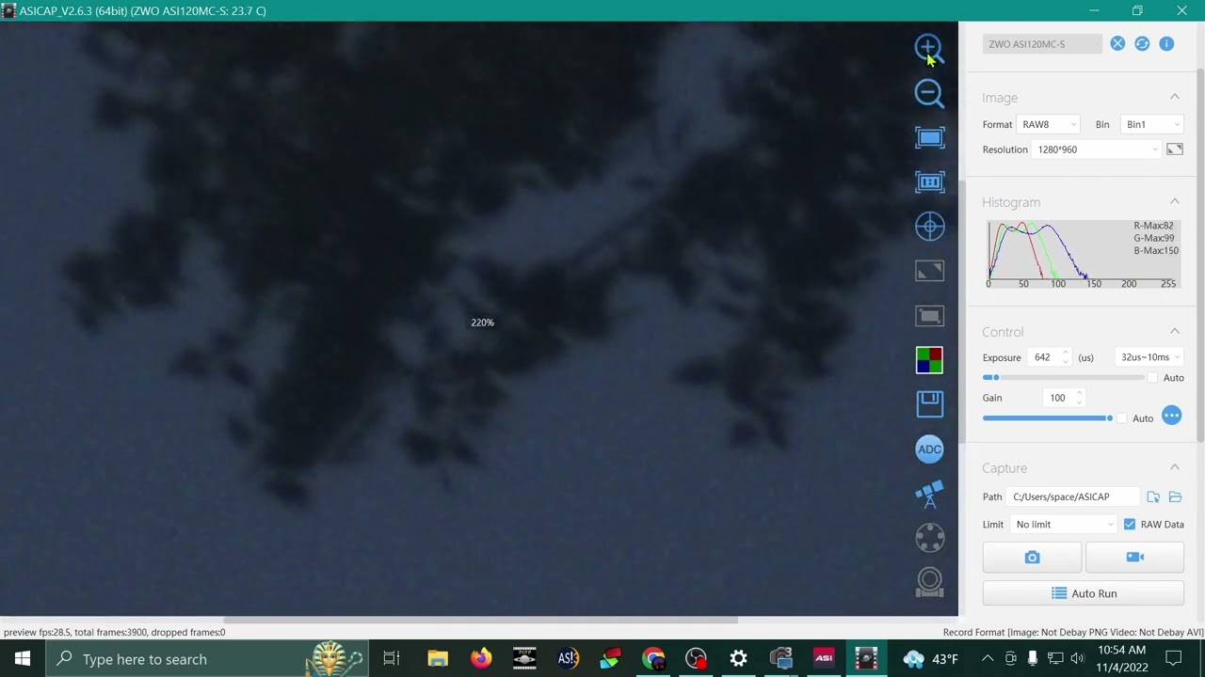
Task: Enable Auto gain checkbox
Action: [x=1121, y=417]
